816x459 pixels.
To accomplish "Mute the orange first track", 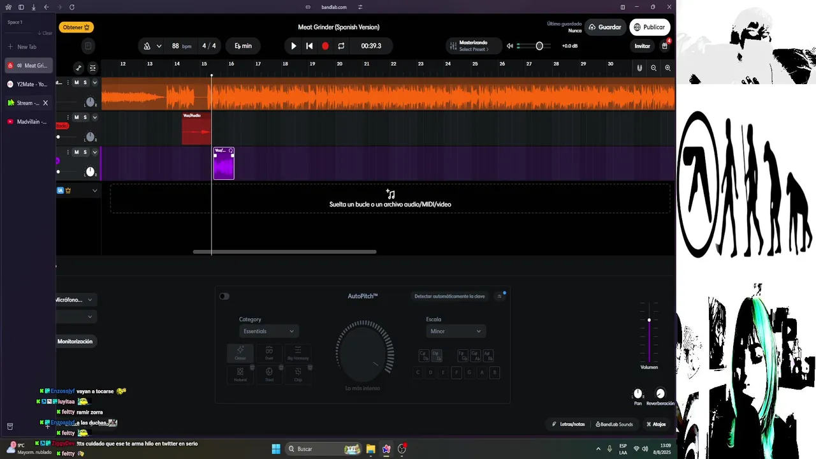I will tap(76, 83).
